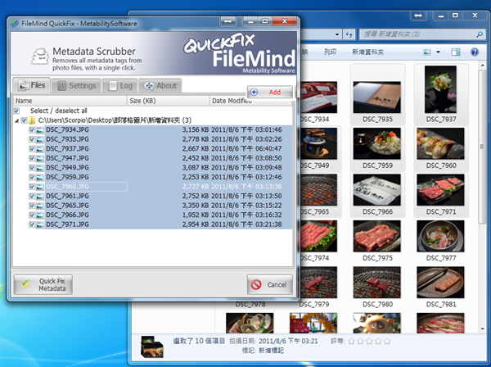Viewport: 491px width, 367px height.
Task: Click the Metadata Scrubber spy icon
Action: click(40, 57)
